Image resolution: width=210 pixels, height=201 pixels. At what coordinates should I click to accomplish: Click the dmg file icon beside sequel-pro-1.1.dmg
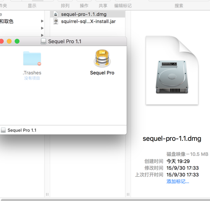click(56, 14)
